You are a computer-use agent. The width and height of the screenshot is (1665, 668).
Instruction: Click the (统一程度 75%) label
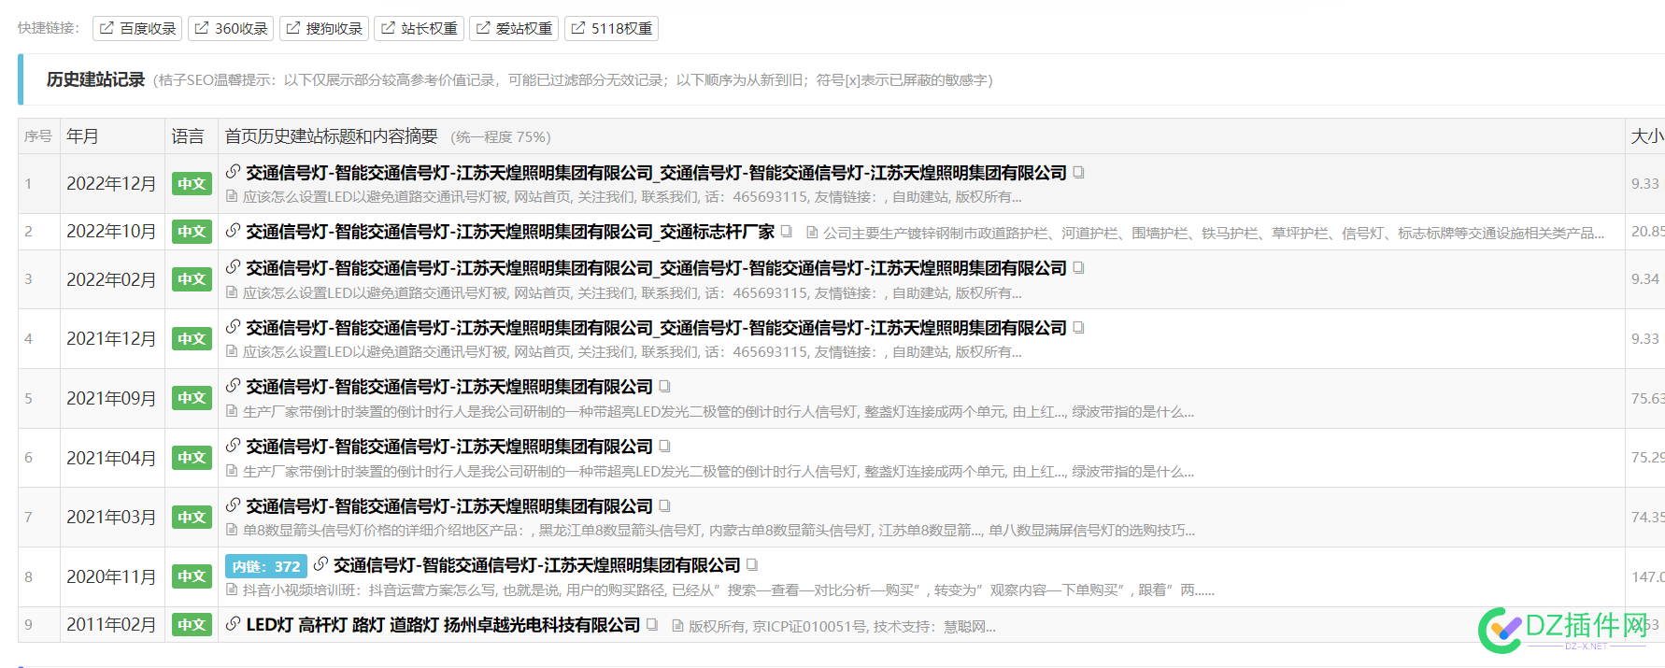click(x=501, y=137)
